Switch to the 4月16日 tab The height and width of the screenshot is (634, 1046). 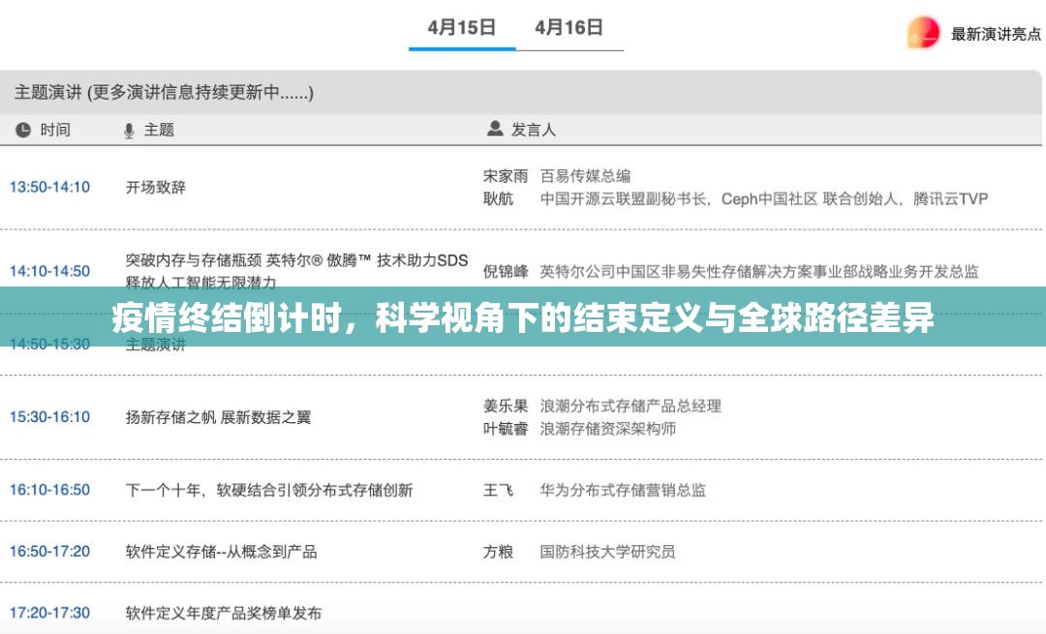point(570,28)
